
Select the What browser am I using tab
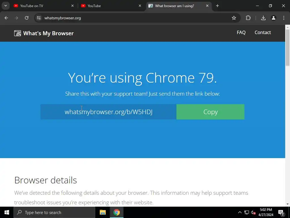pos(179,6)
